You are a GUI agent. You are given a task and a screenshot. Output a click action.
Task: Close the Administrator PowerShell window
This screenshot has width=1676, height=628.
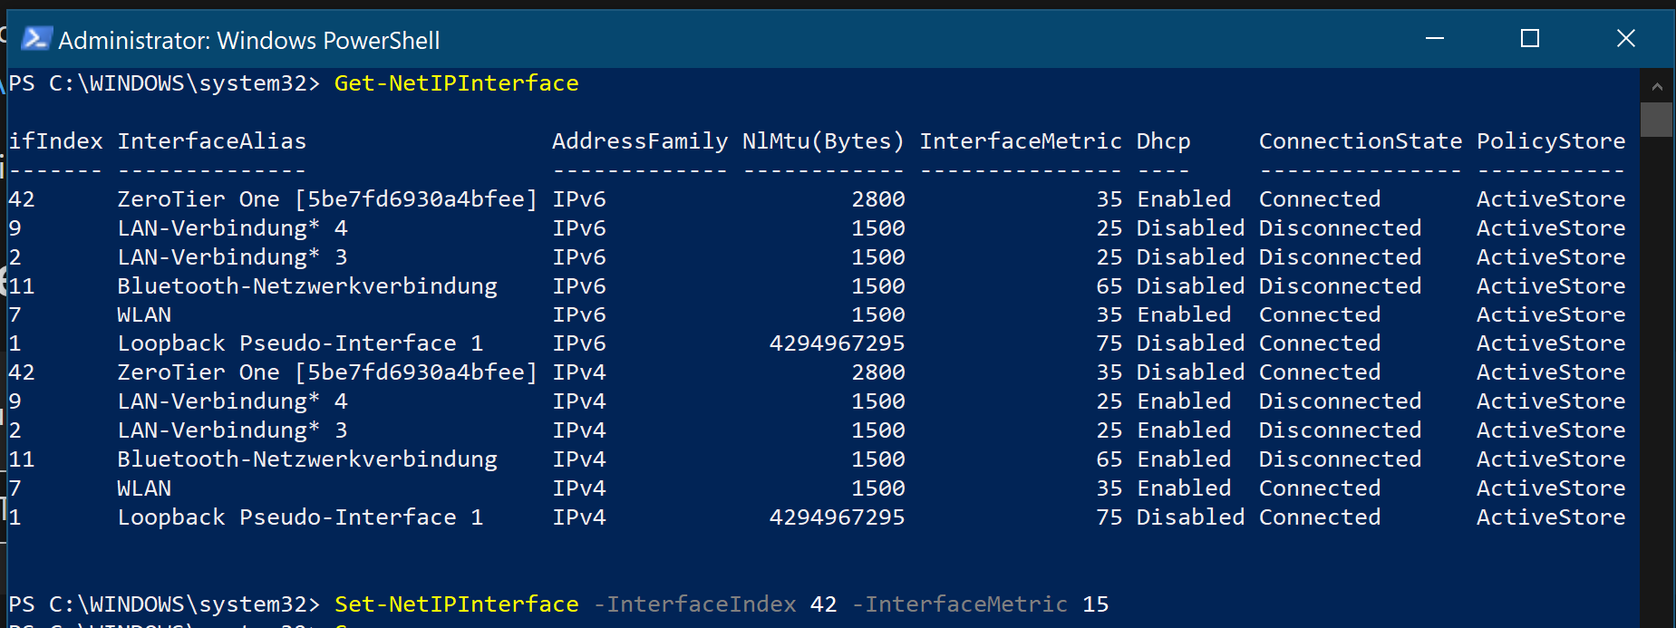pyautogui.click(x=1625, y=38)
